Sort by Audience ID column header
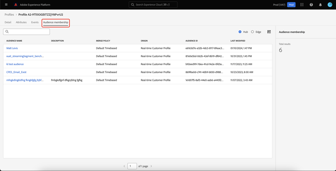336x171 pixels. click(192, 41)
